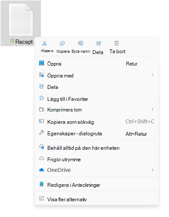Click the Dela share icon in top row
169x217 pixels.
point(99,43)
